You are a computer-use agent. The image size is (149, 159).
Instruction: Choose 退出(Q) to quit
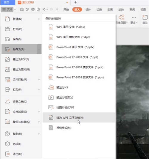click(x=21, y=154)
